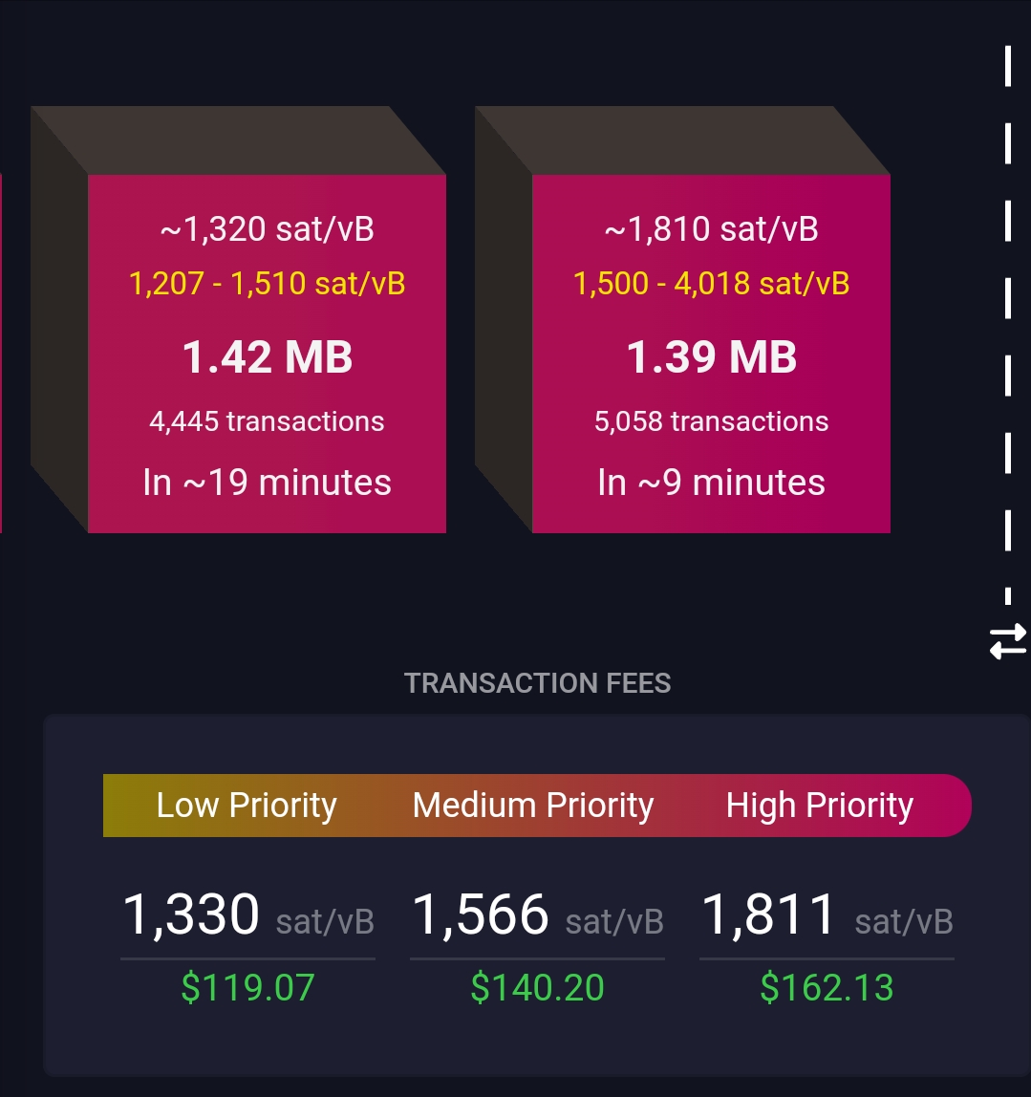Click the "In ~9 minutes" block estimate
The image size is (1031, 1097).
[x=711, y=483]
